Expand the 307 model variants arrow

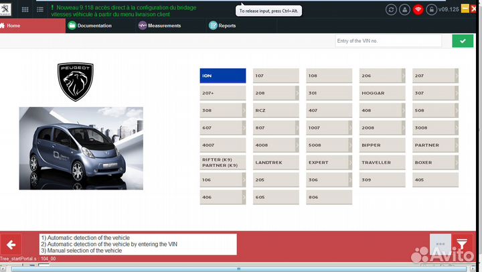pyautogui.click(x=457, y=93)
